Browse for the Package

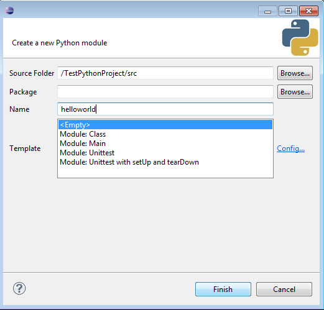pos(295,92)
